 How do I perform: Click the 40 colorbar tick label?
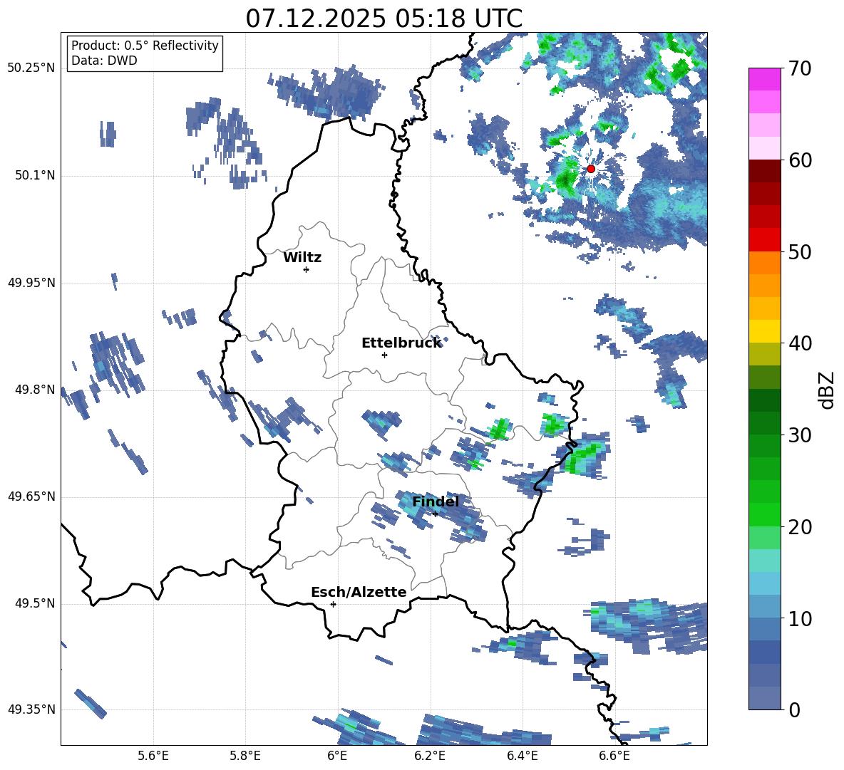pyautogui.click(x=800, y=343)
